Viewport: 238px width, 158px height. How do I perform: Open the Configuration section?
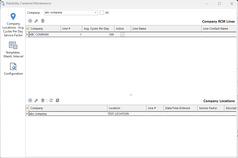coord(13,69)
